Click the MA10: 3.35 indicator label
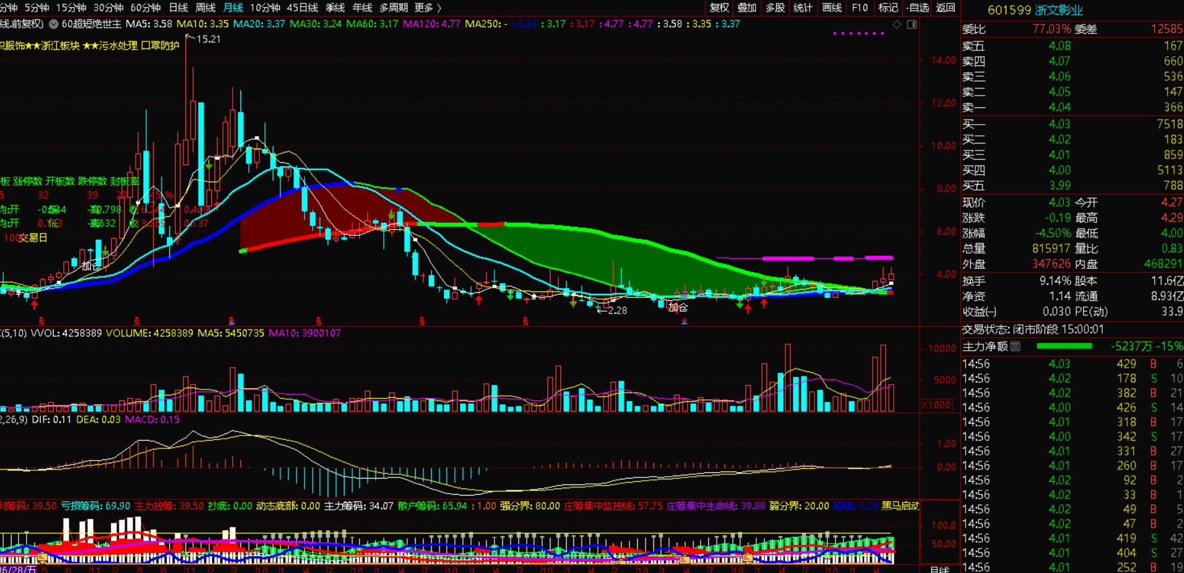Screen dimensions: 1184x573 203,24
